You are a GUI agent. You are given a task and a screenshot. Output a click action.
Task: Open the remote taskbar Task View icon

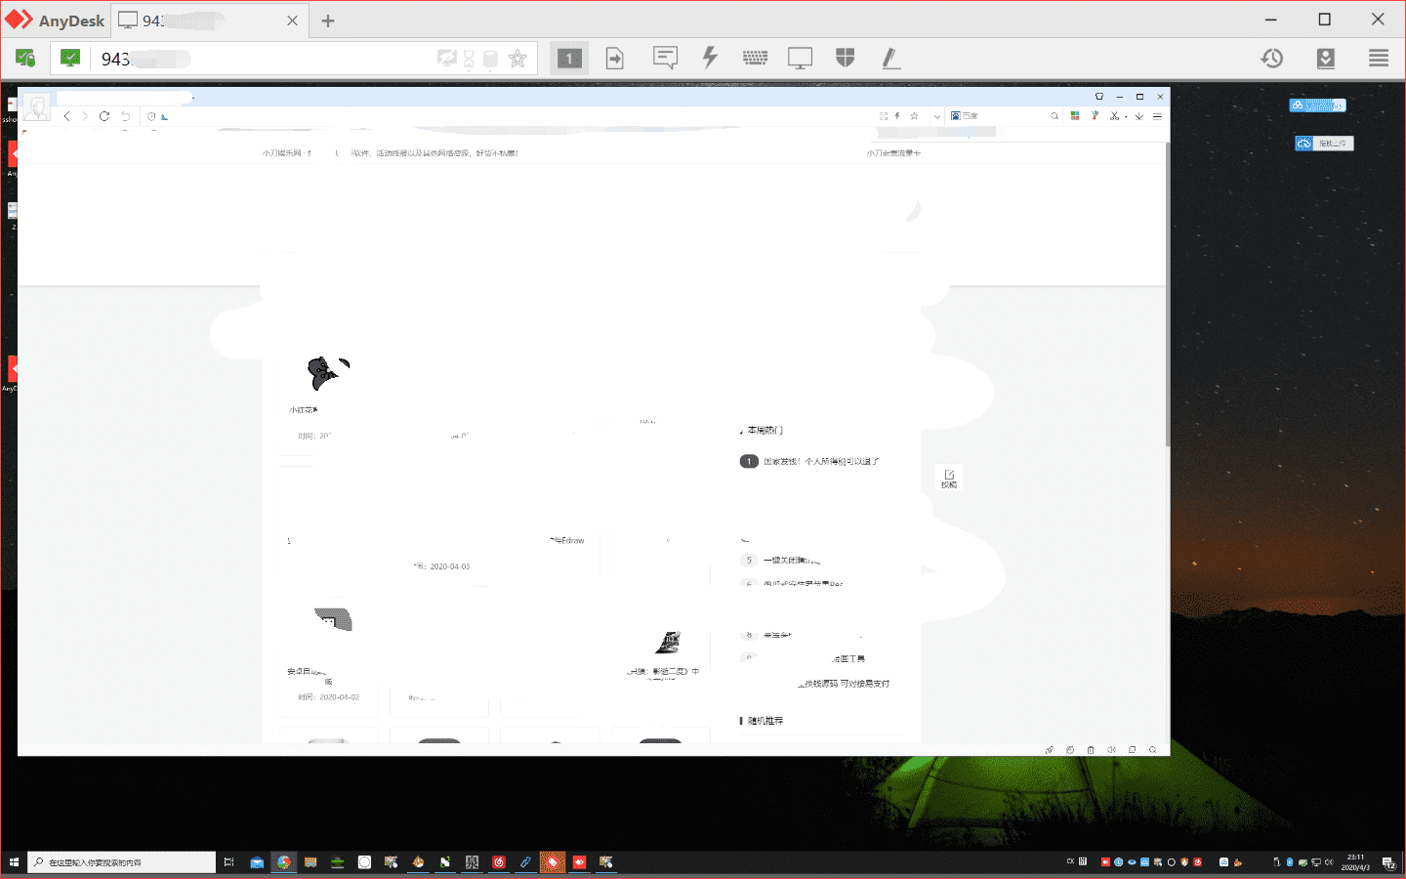[x=229, y=862]
